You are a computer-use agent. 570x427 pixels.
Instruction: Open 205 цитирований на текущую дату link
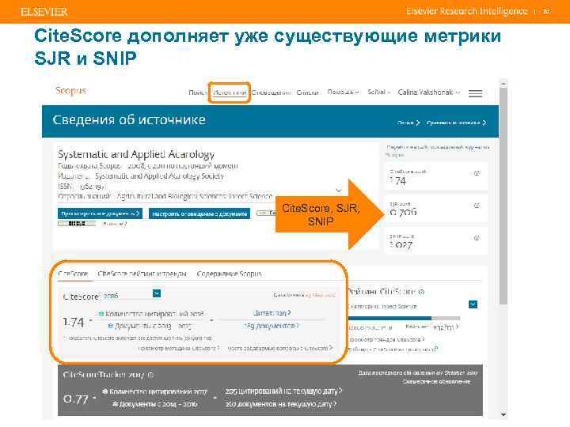pos(283,391)
